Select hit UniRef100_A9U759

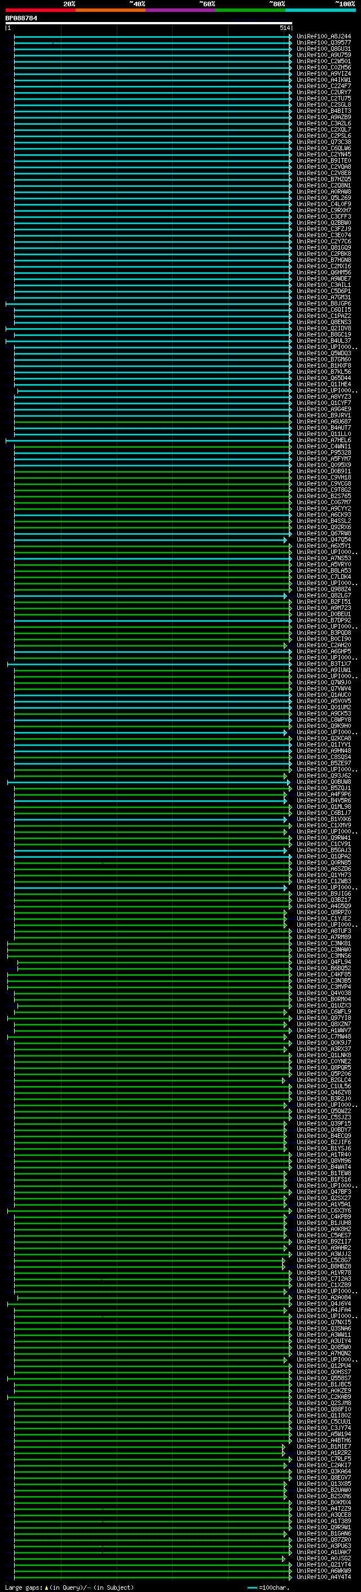324,55
